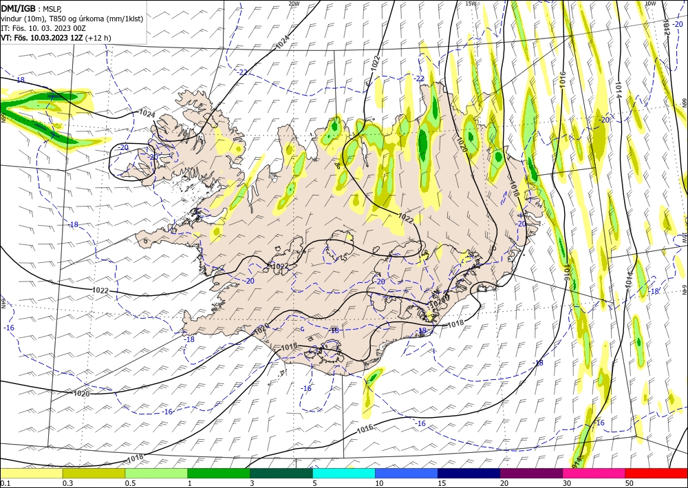Click the legend value '0.5'

[130, 483]
